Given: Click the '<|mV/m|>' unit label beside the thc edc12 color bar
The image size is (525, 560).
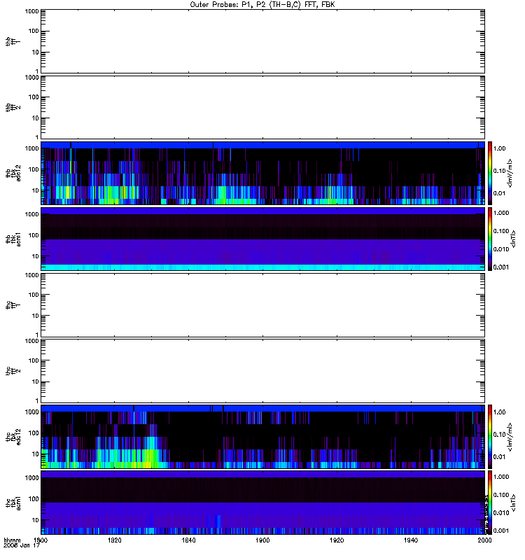Looking at the screenshot, I should pyautogui.click(x=510, y=437).
